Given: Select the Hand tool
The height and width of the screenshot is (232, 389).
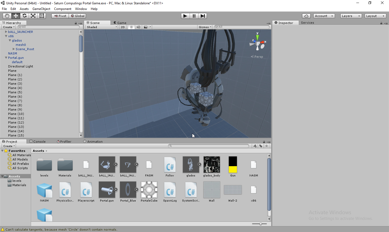Looking at the screenshot, I should coord(7,16).
